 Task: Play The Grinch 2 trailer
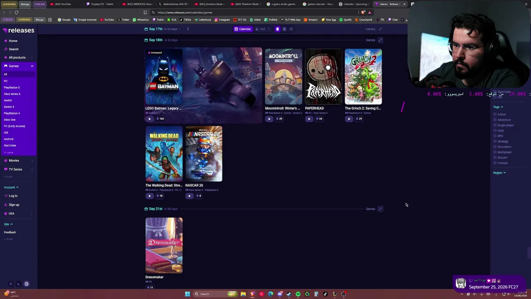pos(348,119)
